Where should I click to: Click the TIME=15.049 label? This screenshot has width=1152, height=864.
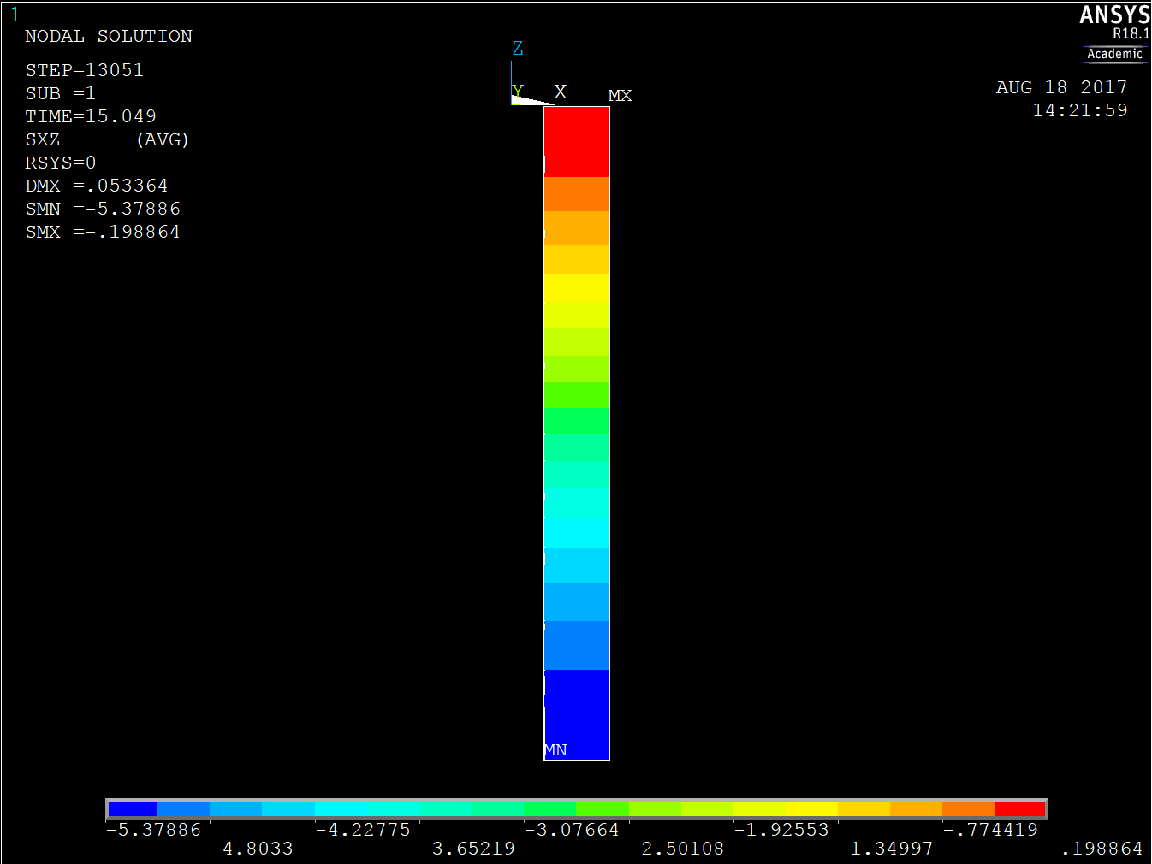91,116
